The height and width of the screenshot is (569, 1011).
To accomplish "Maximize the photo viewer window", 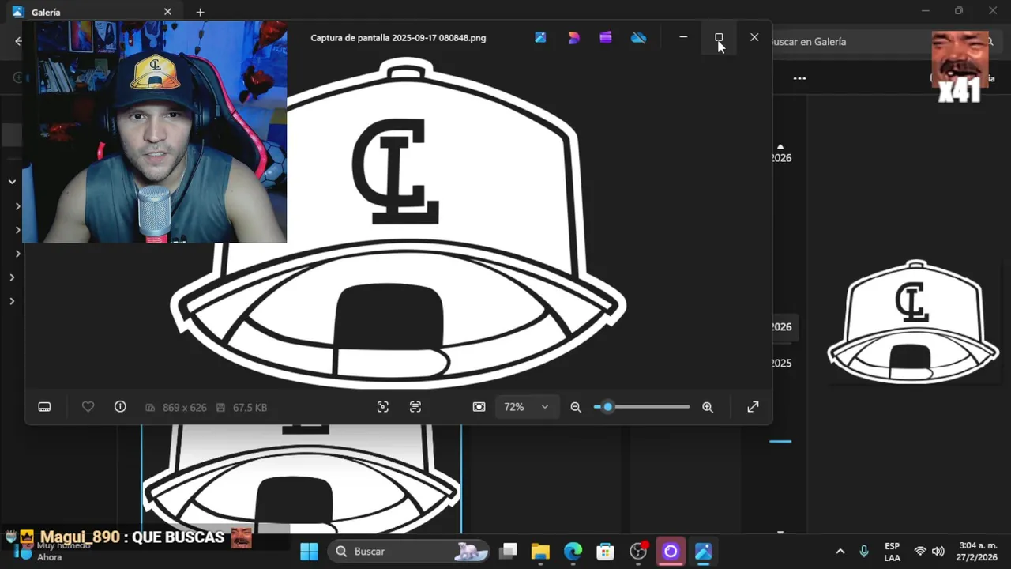I will click(719, 37).
